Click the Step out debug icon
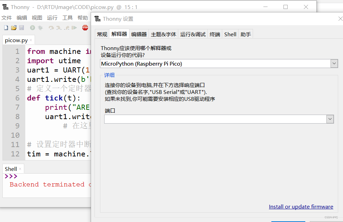 (x=67, y=28)
